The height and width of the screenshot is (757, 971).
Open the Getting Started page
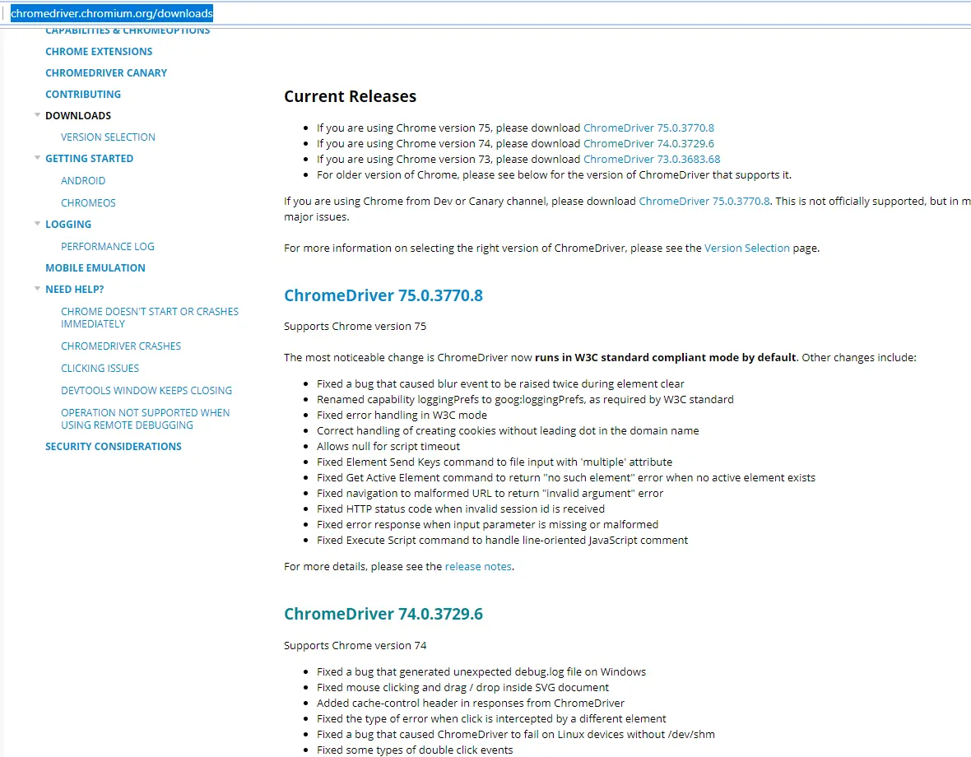pyautogui.click(x=89, y=159)
